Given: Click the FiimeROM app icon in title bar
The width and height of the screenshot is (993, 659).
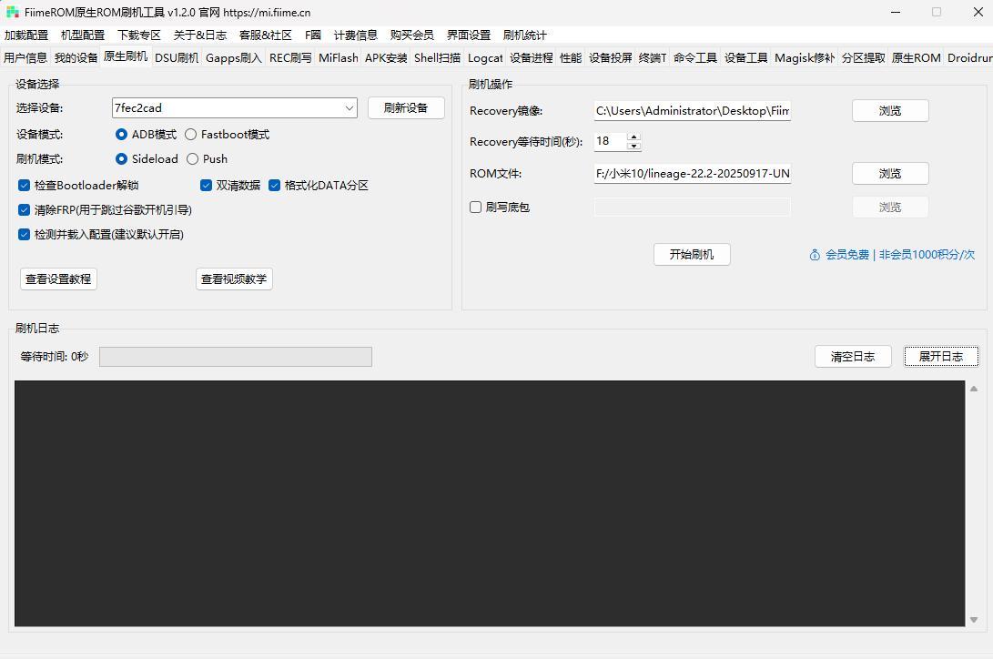Looking at the screenshot, I should (13, 12).
